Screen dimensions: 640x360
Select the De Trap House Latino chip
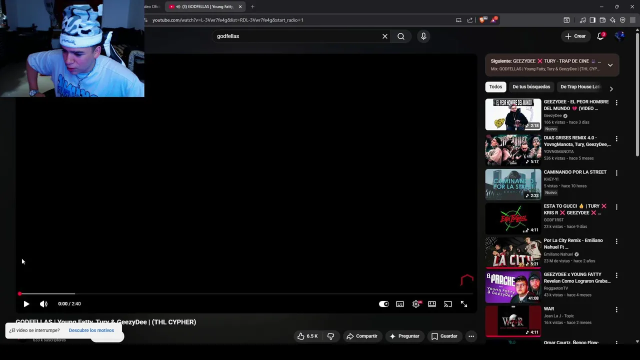(x=580, y=86)
